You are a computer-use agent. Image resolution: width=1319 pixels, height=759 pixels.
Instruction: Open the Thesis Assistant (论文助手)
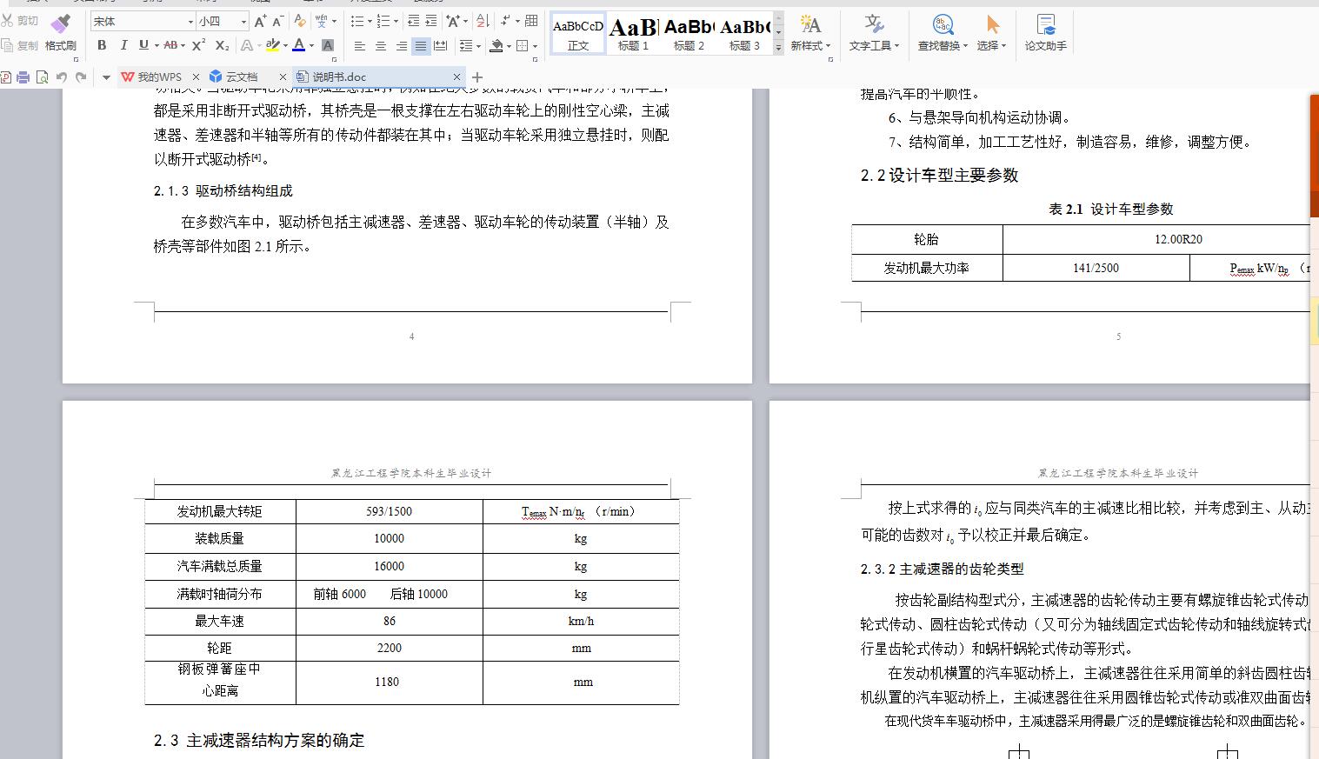1045,32
